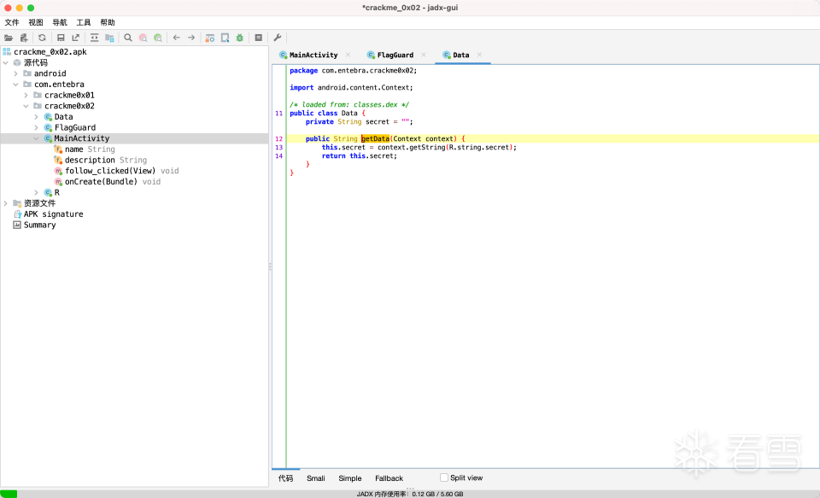The width and height of the screenshot is (820, 498).
Task: Open the debugger via green bug icon
Action: pos(240,38)
